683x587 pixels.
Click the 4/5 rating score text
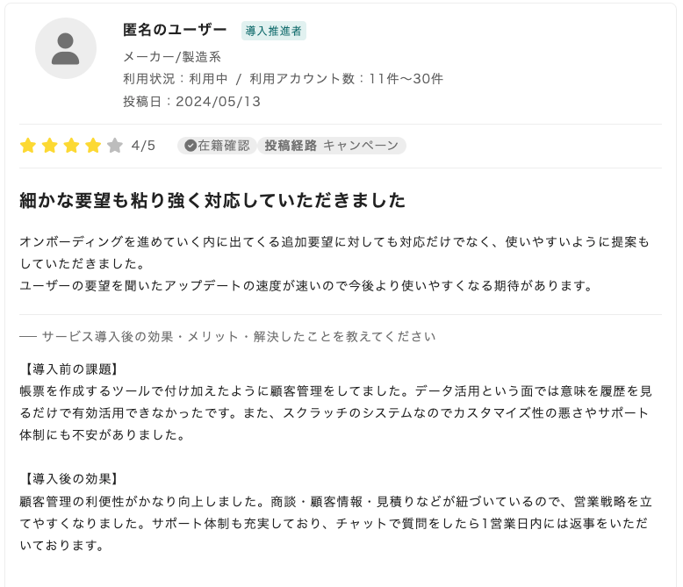pos(143,146)
